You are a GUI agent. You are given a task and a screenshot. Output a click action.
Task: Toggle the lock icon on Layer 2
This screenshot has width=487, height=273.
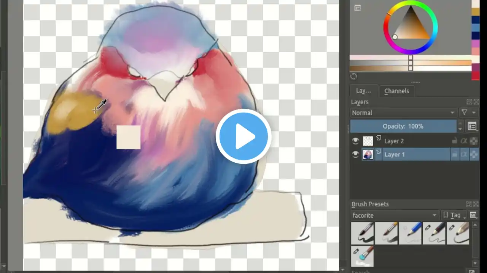tap(455, 141)
